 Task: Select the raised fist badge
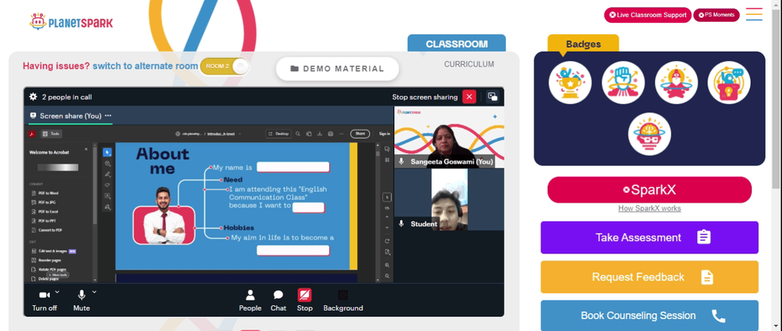[x=623, y=82]
